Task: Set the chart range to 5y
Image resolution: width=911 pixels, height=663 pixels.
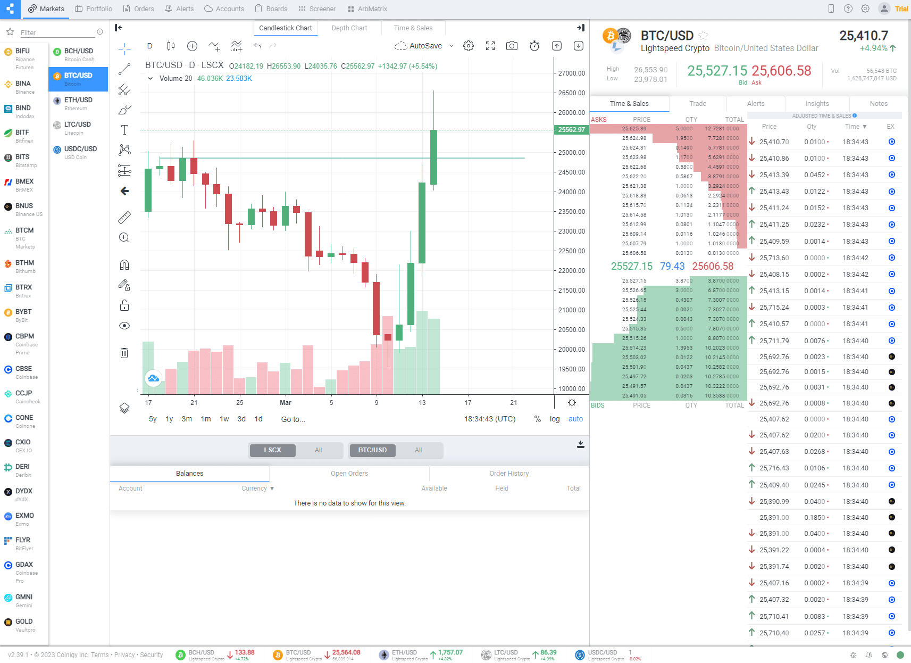Action: [153, 419]
